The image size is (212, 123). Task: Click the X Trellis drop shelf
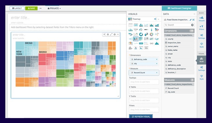[x=144, y=91]
